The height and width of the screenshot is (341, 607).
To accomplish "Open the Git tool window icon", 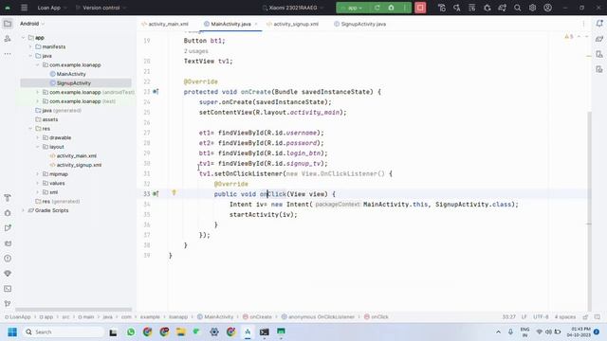I will pos(8,303).
